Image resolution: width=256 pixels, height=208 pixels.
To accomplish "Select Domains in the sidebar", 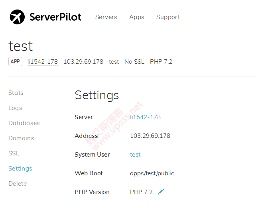I will [21, 138].
